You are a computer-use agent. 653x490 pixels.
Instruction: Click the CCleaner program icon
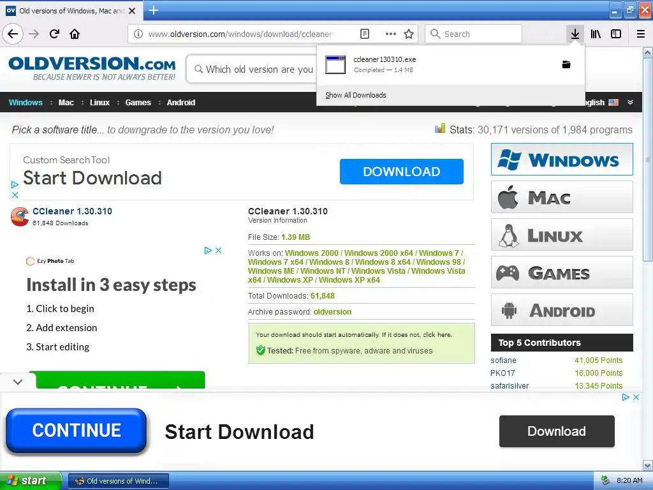tap(20, 217)
